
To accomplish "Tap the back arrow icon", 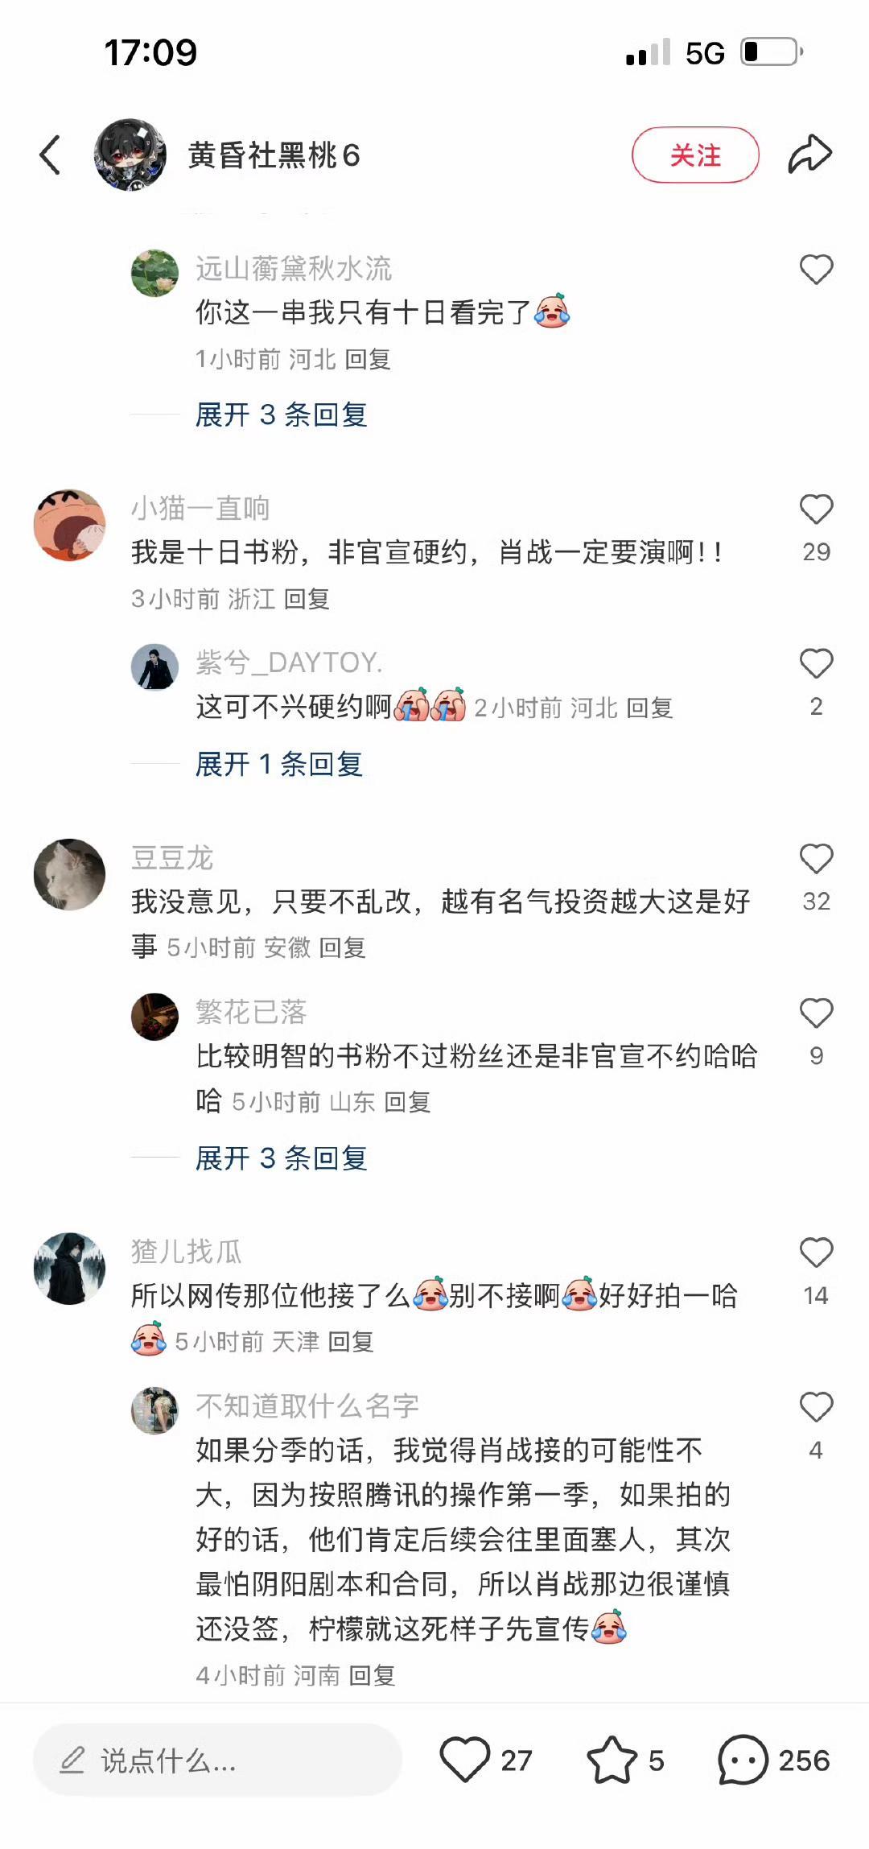I will click(x=50, y=155).
